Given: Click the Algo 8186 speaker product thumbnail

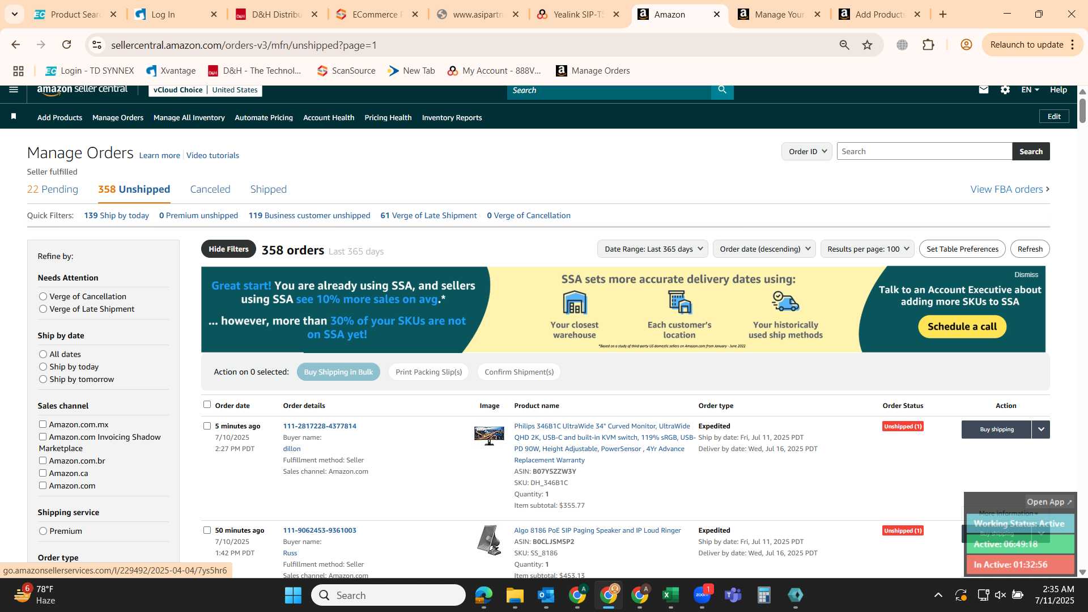Looking at the screenshot, I should pyautogui.click(x=489, y=540).
